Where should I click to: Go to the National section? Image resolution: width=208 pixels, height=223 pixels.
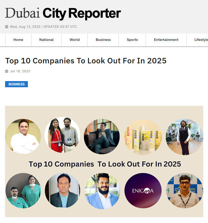coord(46,40)
